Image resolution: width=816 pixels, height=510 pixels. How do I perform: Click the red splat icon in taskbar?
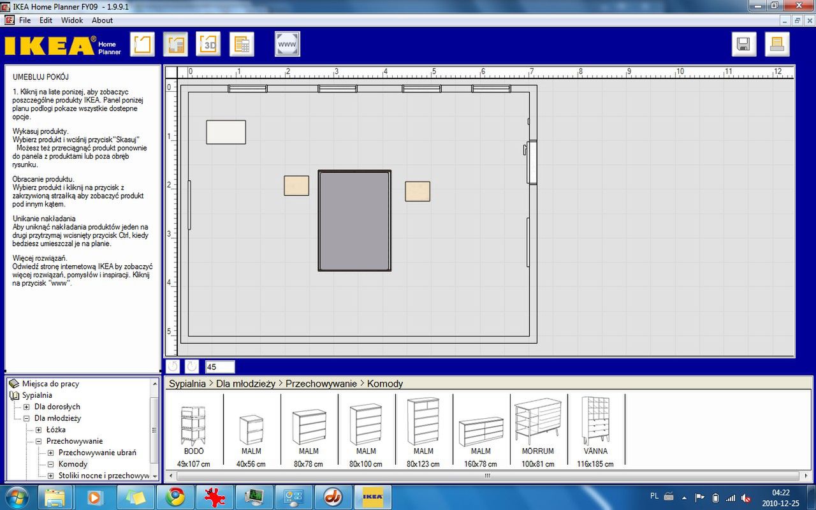[215, 497]
